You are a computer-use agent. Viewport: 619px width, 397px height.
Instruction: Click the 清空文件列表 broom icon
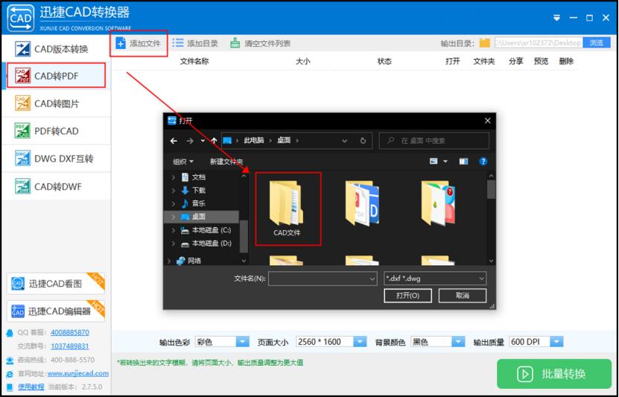click(x=235, y=43)
